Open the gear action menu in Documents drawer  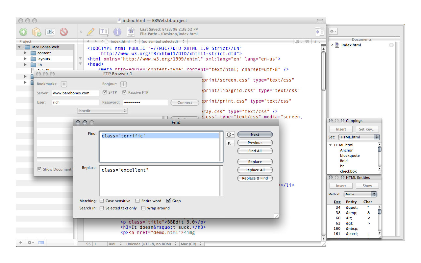pos(333,31)
